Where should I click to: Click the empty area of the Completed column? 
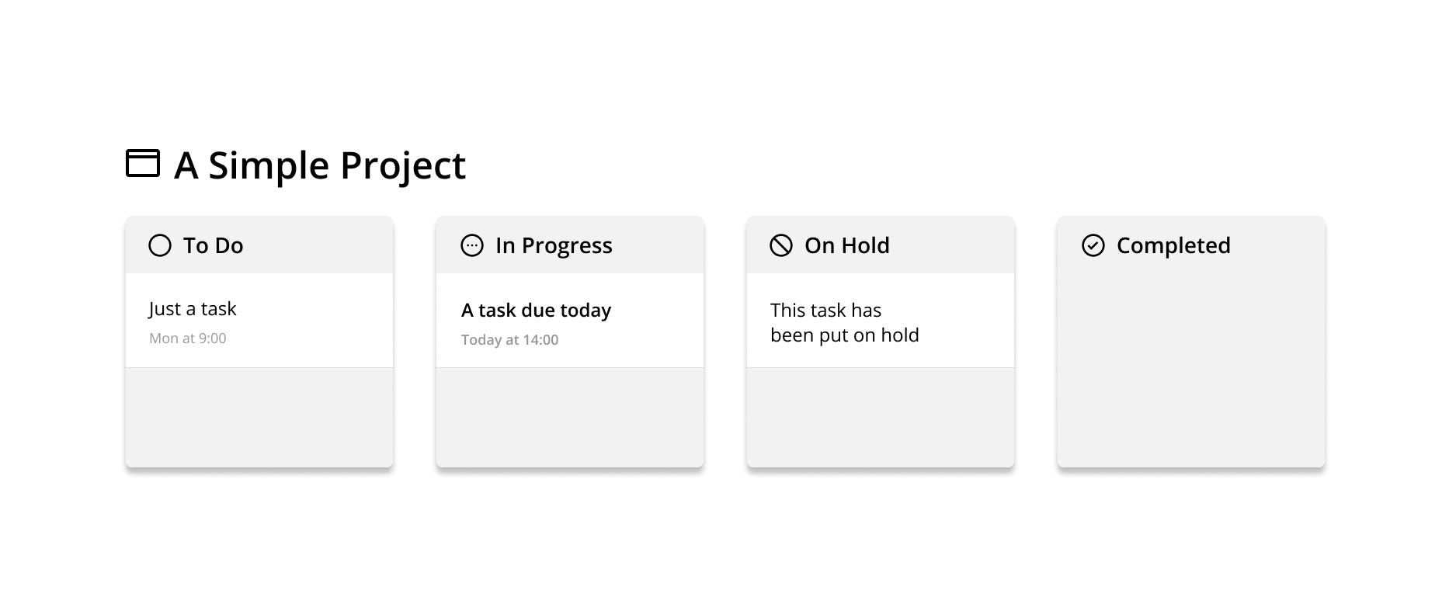click(x=1190, y=365)
